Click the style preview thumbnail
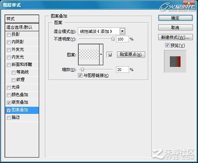The image size is (198, 163). (x=175, y=61)
